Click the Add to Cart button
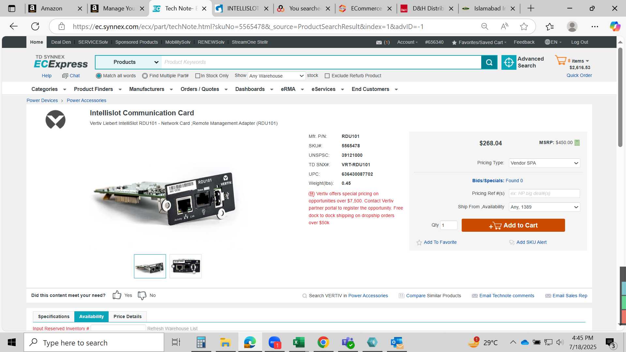 [x=513, y=225]
